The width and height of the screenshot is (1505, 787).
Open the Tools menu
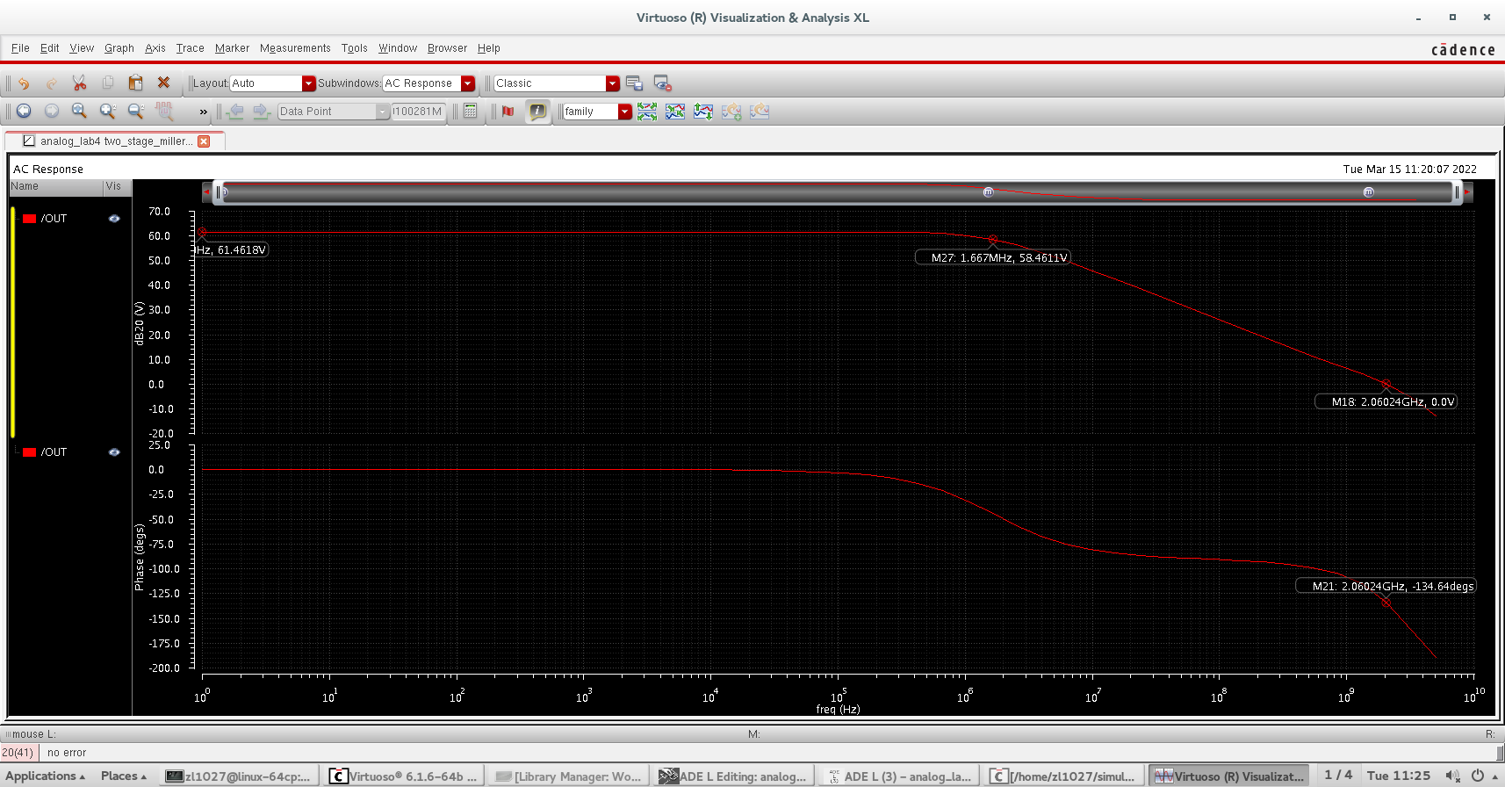pos(355,48)
